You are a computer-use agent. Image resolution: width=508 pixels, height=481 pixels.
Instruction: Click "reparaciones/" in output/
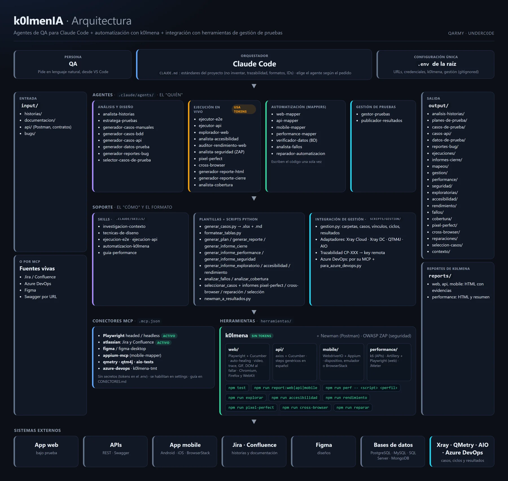coord(445,239)
